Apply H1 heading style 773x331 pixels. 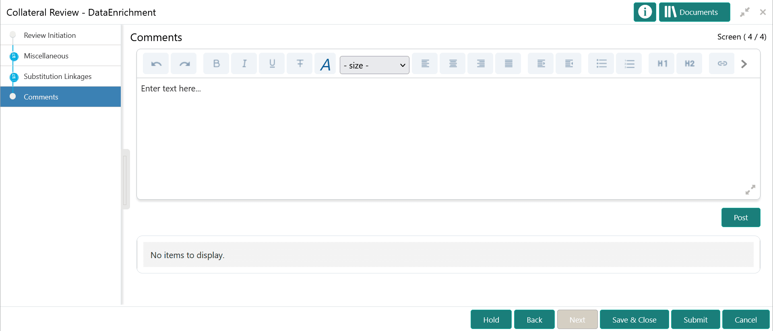point(661,64)
